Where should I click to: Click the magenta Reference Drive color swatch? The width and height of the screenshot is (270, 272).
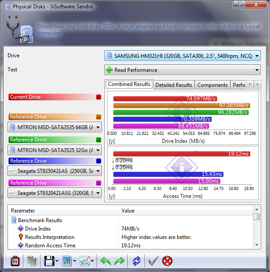99,183
